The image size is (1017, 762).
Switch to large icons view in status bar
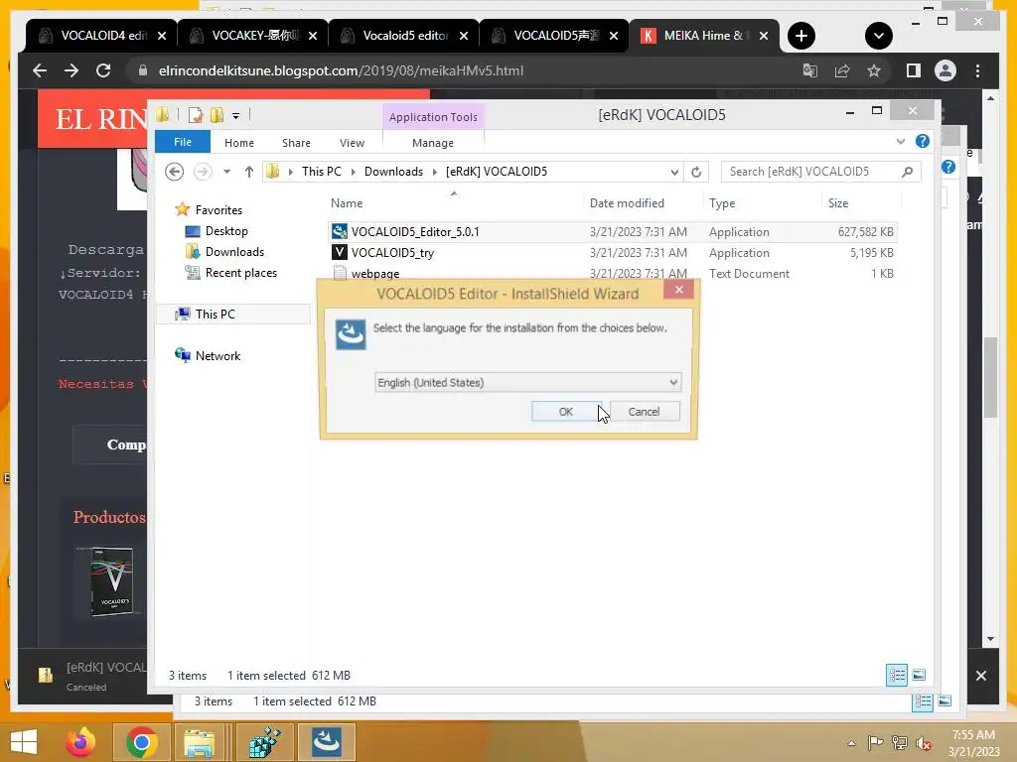(x=919, y=675)
